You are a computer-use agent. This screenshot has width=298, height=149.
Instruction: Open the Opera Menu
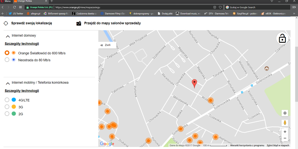(x=6, y=1)
